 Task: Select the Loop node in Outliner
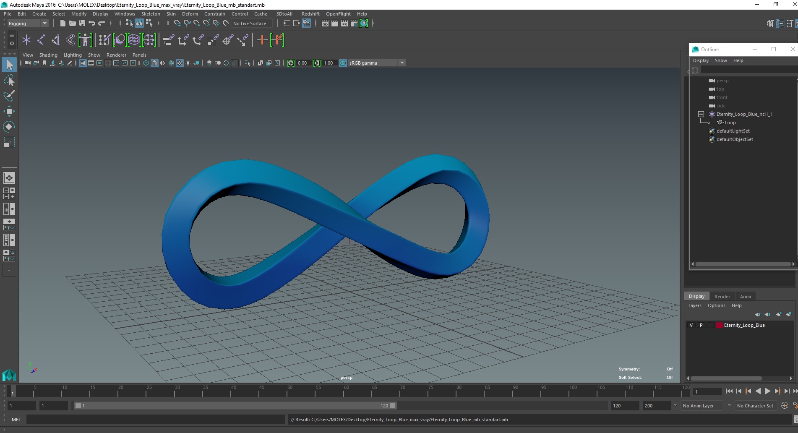[x=730, y=123]
